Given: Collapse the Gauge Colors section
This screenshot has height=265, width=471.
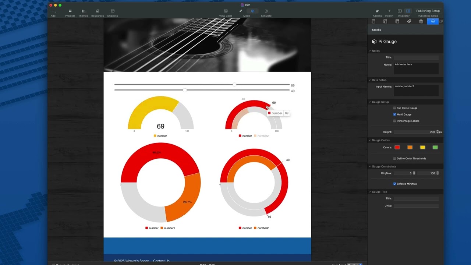Looking at the screenshot, I should [x=370, y=140].
